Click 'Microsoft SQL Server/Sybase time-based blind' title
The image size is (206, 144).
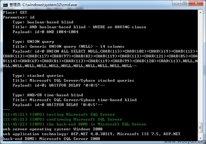tap(83, 100)
